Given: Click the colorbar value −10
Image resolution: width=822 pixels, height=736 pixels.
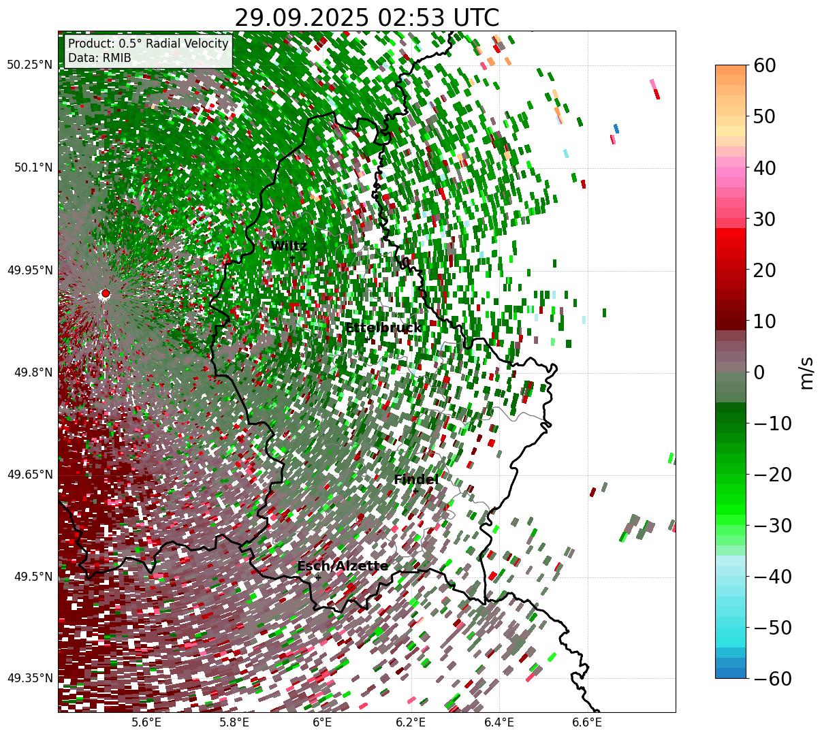Looking at the screenshot, I should tap(772, 423).
